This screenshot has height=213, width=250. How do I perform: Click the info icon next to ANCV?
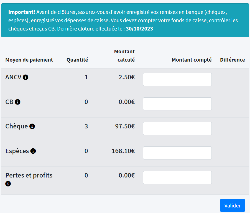(x=25, y=77)
